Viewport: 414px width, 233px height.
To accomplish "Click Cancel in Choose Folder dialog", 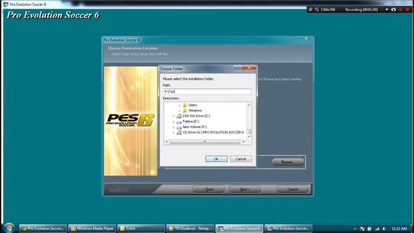I will [241, 159].
